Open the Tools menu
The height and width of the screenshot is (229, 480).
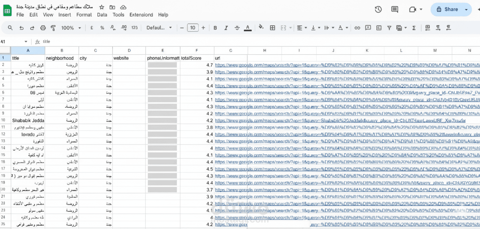(118, 15)
